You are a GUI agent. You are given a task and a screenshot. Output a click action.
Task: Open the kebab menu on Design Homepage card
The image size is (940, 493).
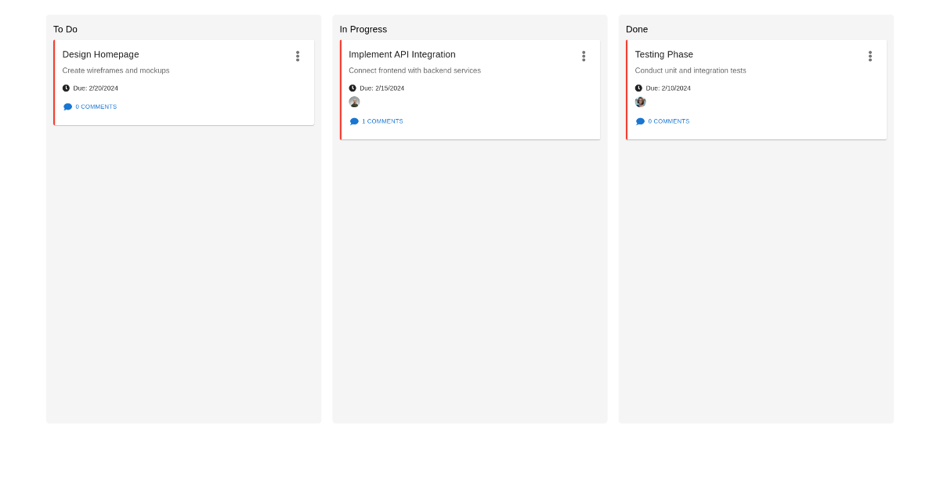click(298, 56)
